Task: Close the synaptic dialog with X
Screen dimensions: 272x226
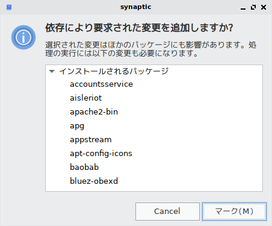Action: click(264, 7)
